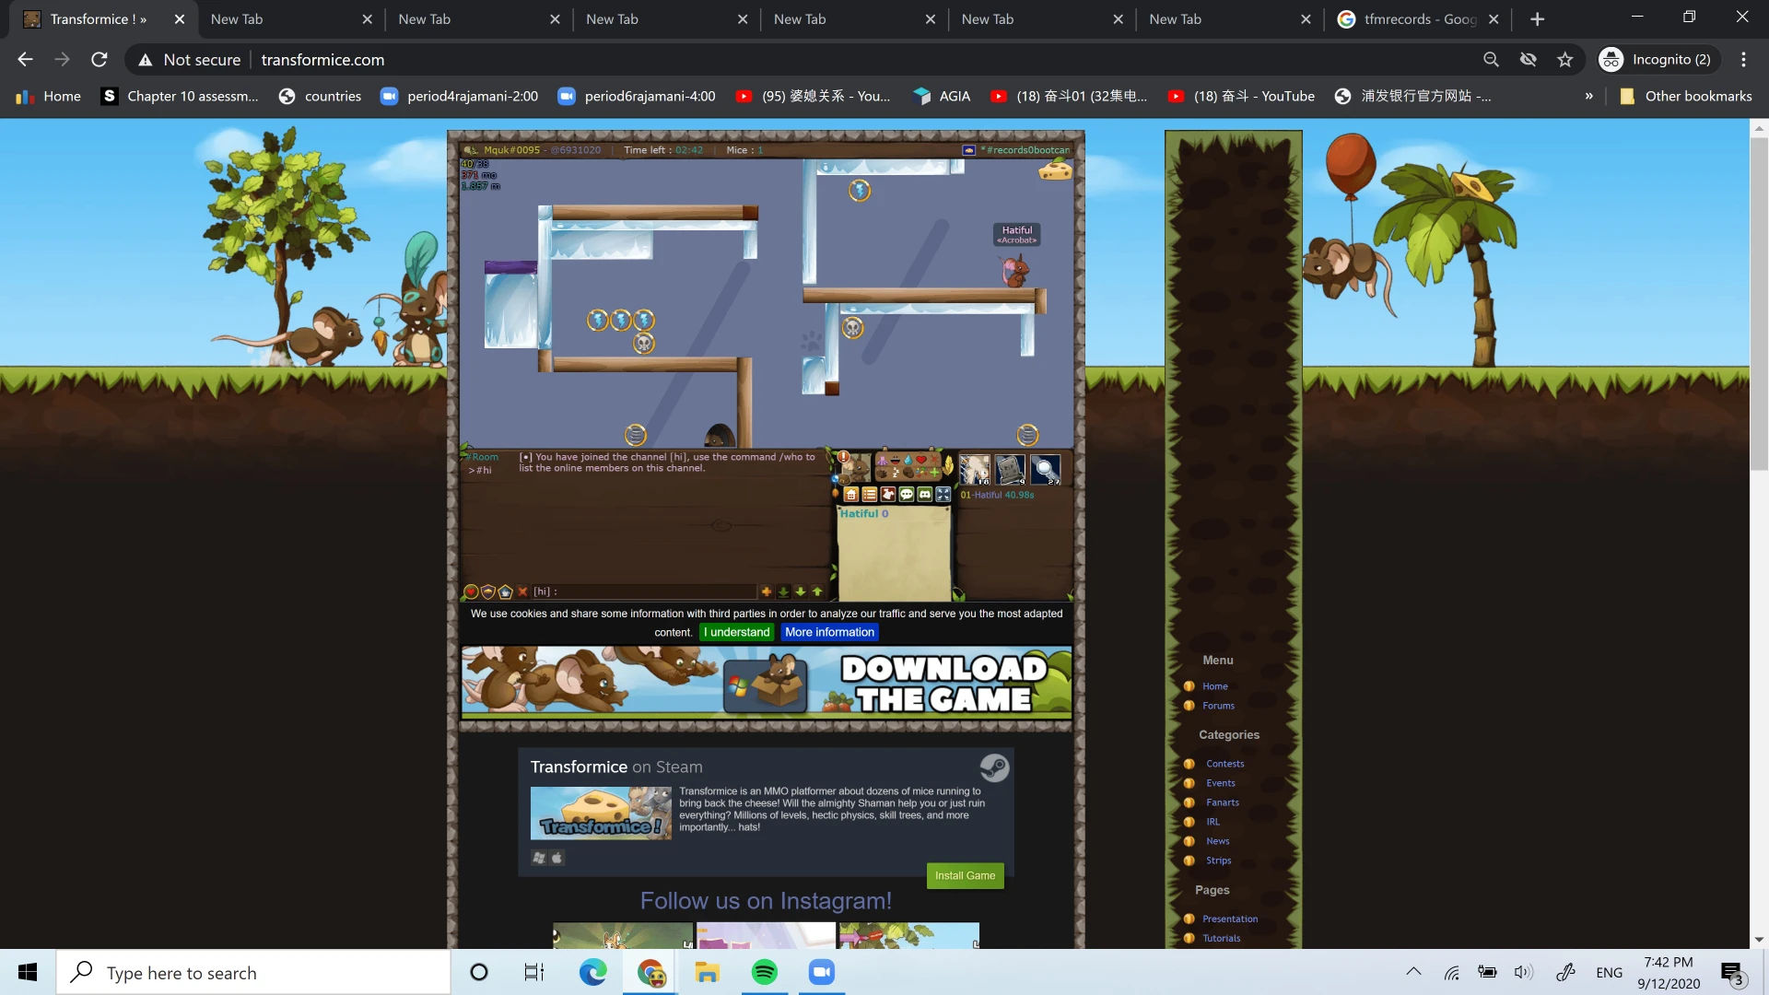Go back with the browser back arrow
The image size is (1769, 995).
[25, 60]
